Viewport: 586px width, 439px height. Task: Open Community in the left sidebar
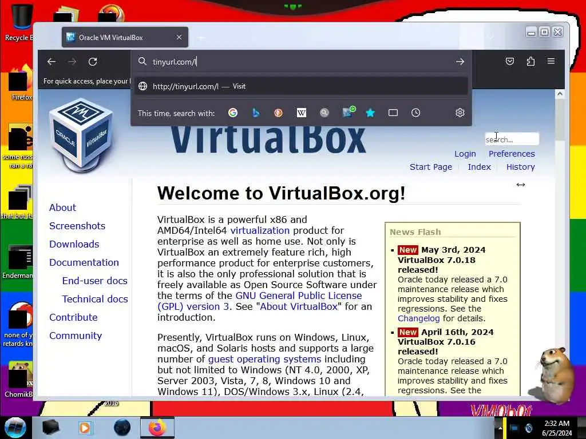[76, 336]
